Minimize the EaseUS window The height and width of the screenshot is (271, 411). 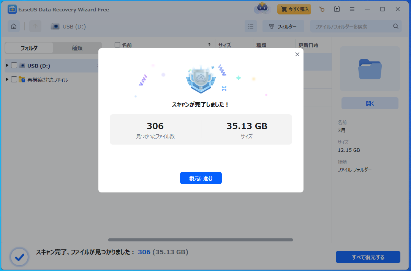(x=367, y=9)
